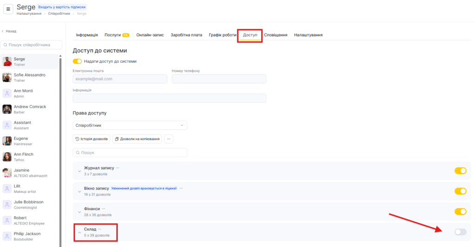Viewport: 475px width, 247px height.
Task: Expand the Вікно запису permissions section
Action: tap(79, 191)
